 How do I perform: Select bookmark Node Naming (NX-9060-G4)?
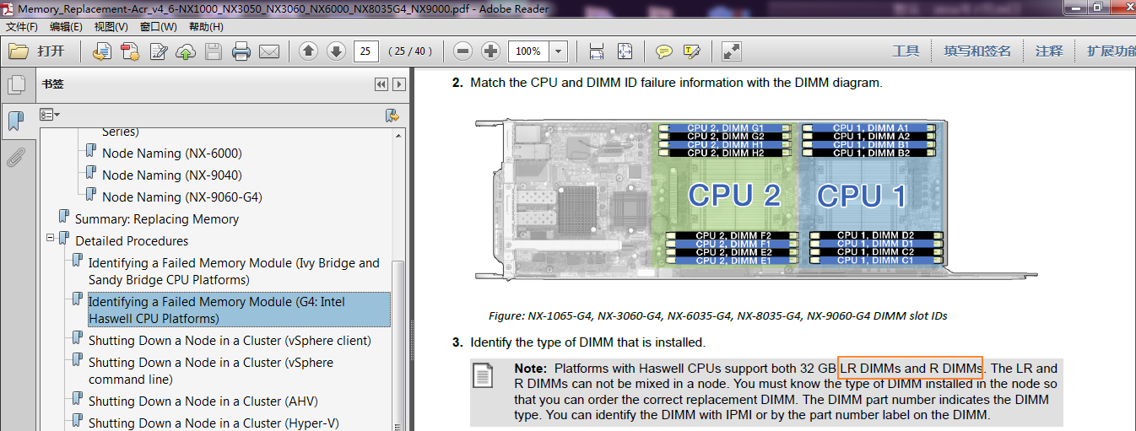pos(181,197)
